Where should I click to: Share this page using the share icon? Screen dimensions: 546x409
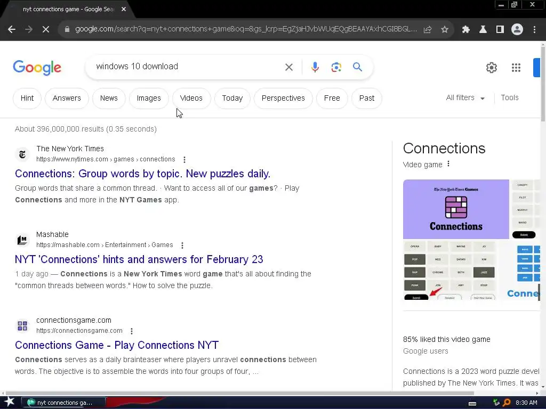pos(428,30)
